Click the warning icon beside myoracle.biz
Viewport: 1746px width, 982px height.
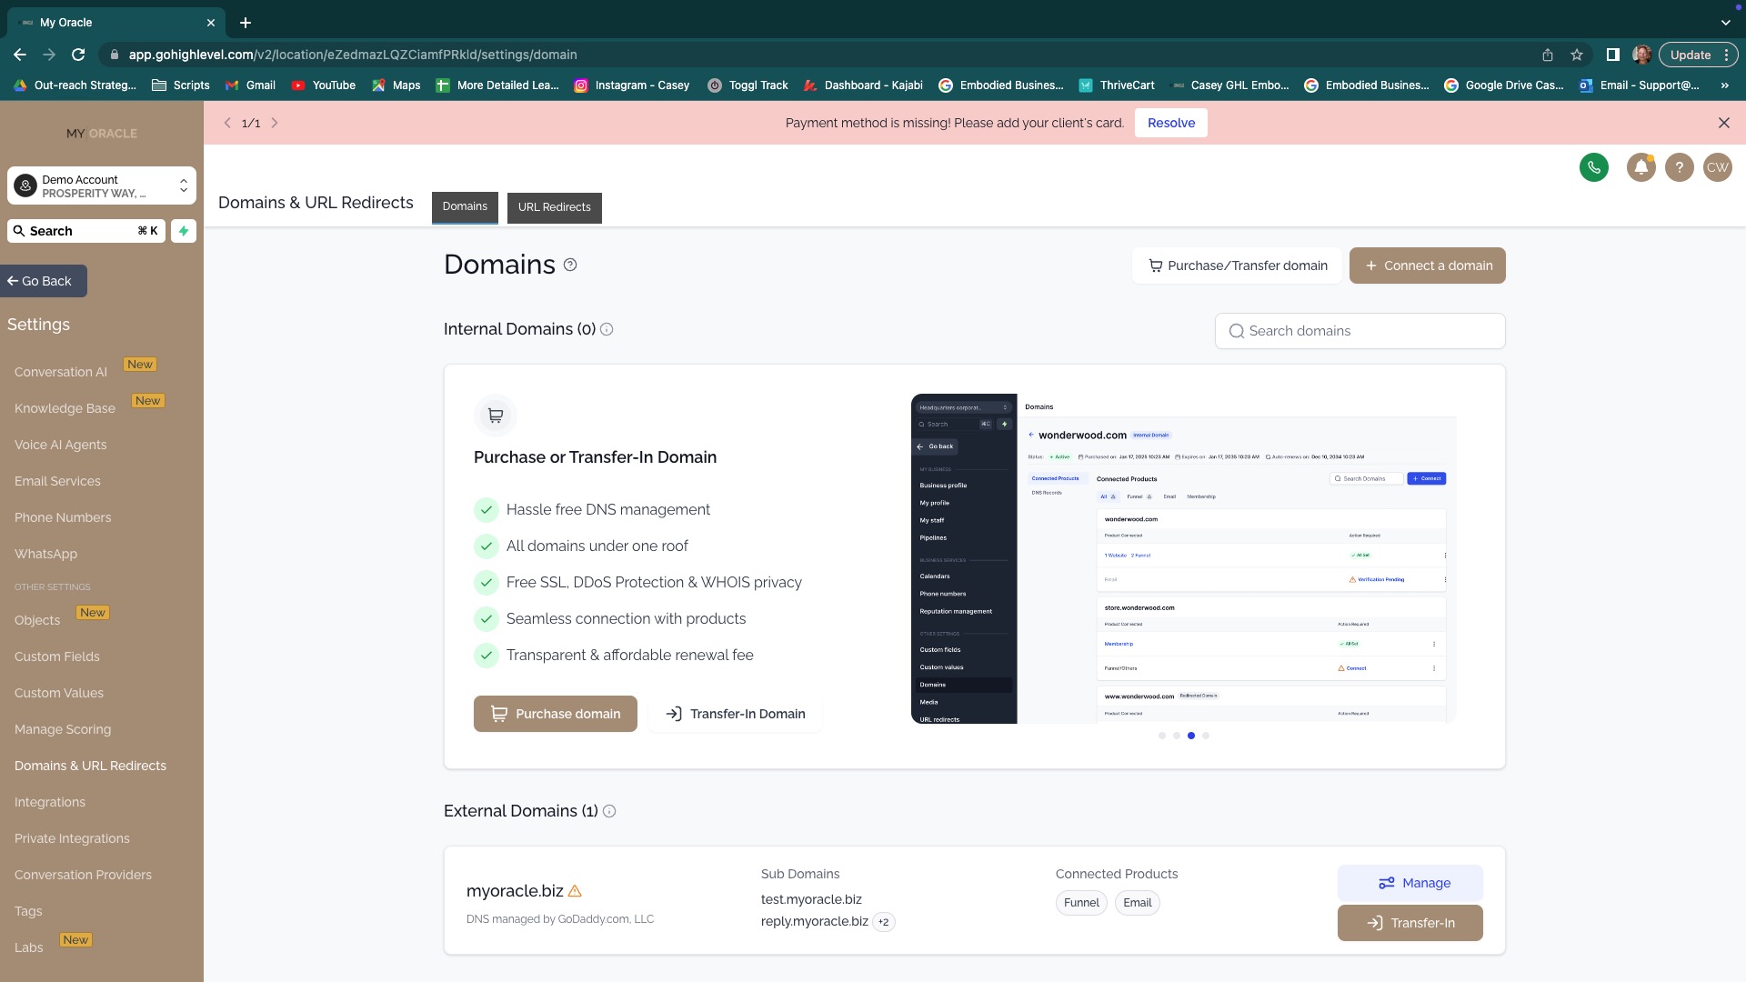pyautogui.click(x=575, y=891)
